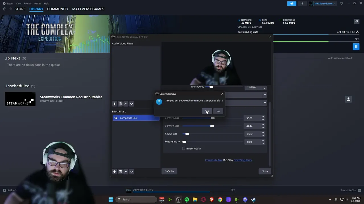
Task: Open Discord from taskbar
Action: (x=245, y=199)
